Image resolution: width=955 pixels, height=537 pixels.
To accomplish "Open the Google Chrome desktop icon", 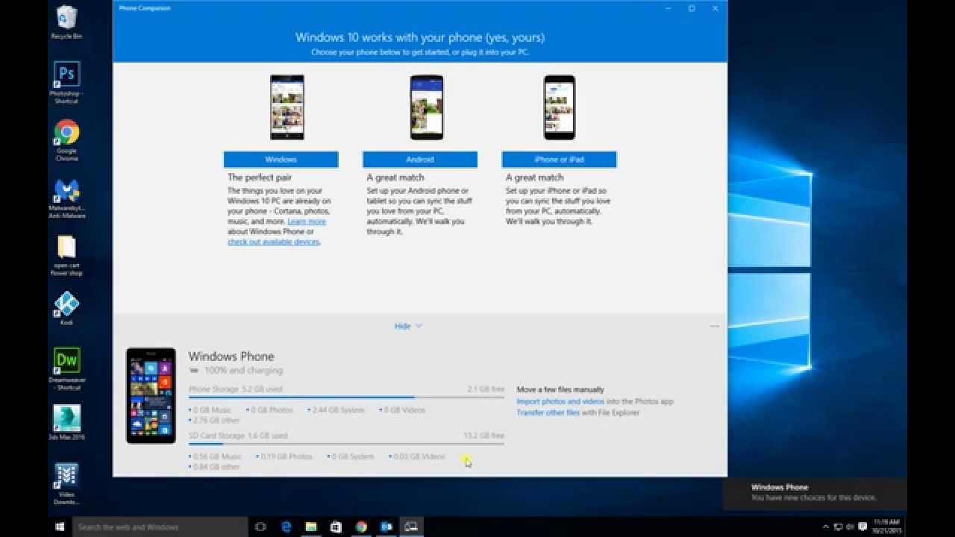I will [66, 140].
